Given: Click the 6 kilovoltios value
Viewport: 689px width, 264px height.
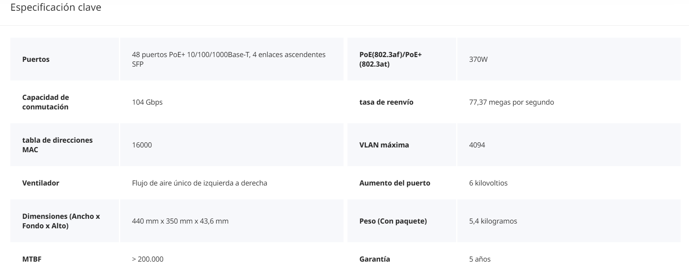Looking at the screenshot, I should [x=488, y=183].
